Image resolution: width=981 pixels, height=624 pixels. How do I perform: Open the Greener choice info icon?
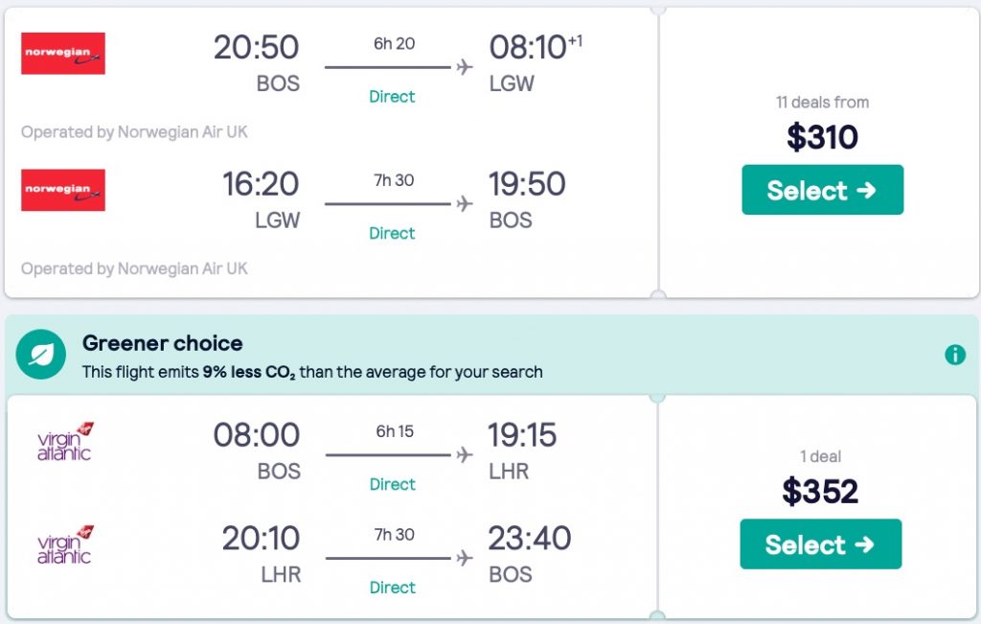(x=955, y=355)
